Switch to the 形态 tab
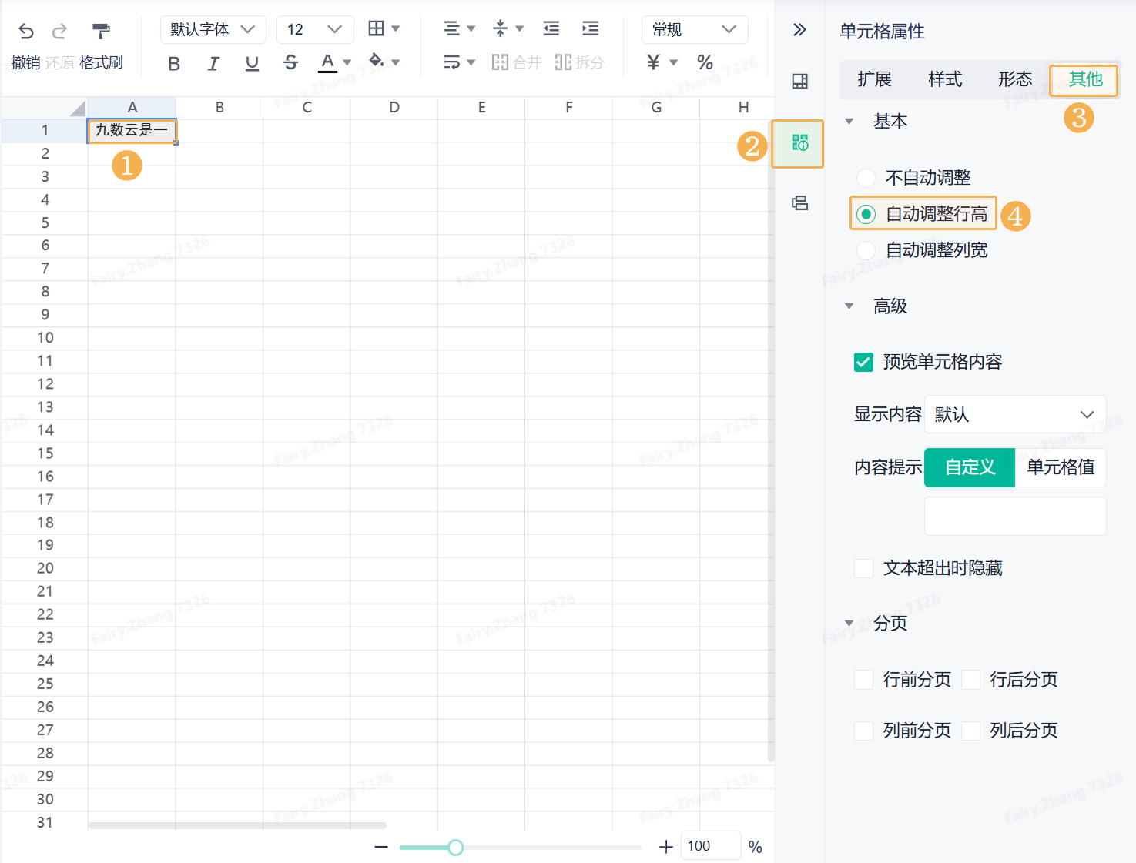This screenshot has height=863, width=1136. (1015, 79)
